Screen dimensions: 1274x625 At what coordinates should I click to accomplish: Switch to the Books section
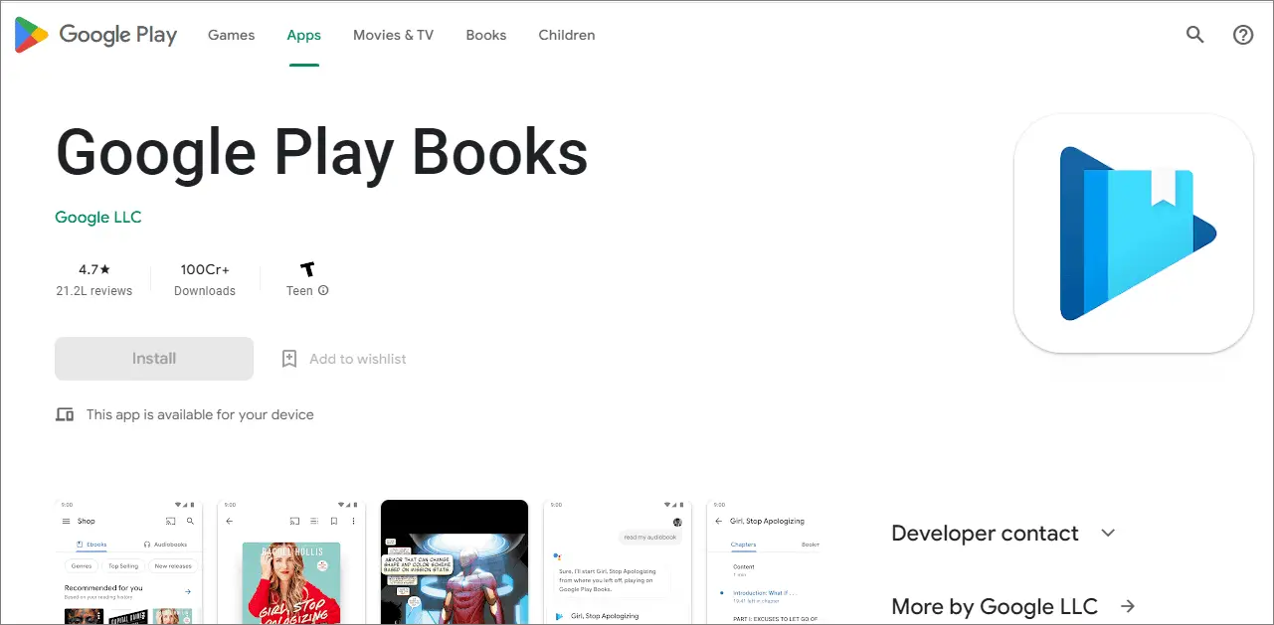[x=485, y=34]
